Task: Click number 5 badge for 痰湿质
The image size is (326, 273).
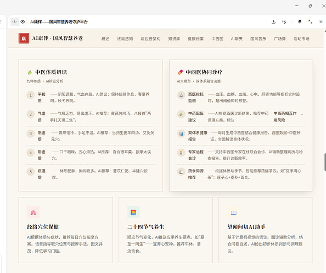Action: pos(31,172)
